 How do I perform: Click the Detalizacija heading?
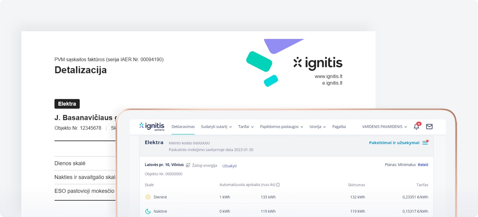tap(81, 70)
